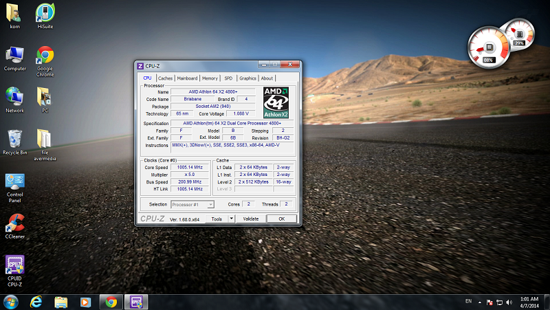Switch to the Caches tab
This screenshot has height=310, width=550.
click(x=165, y=78)
